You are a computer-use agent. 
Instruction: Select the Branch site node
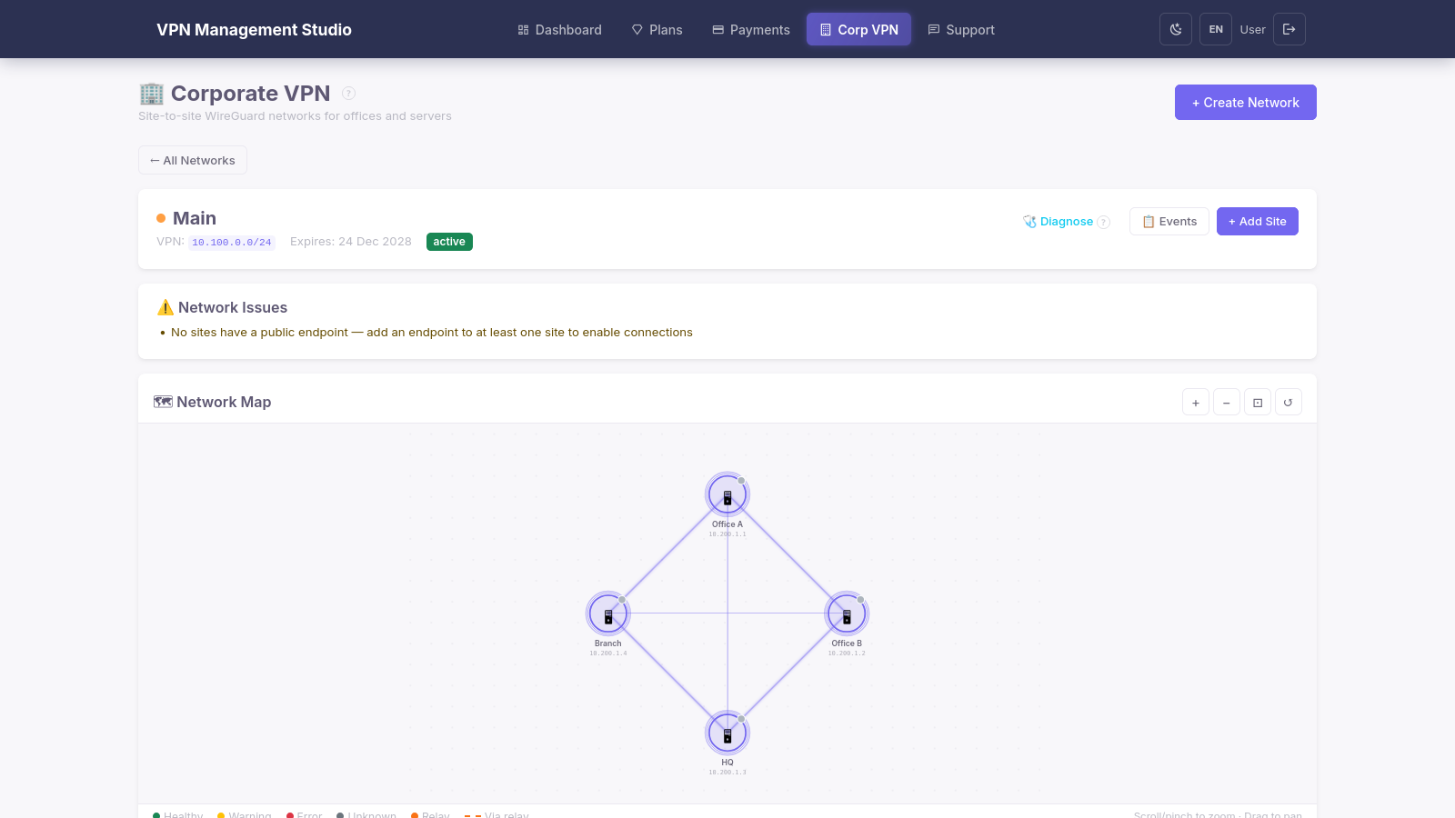608,614
